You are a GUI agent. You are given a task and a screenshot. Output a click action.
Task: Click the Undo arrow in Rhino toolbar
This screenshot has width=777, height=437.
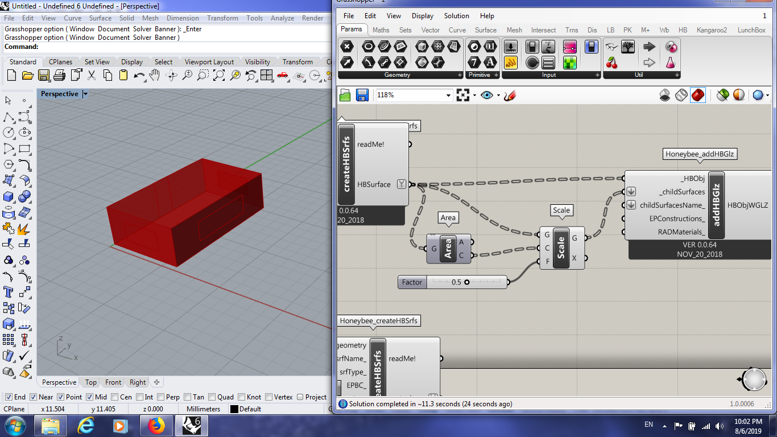tap(139, 75)
